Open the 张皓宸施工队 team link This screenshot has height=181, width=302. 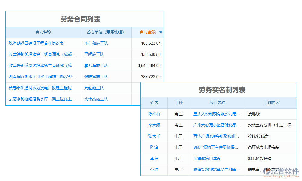pos(96,77)
